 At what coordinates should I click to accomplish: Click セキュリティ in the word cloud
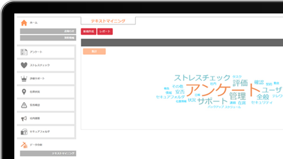(x=262, y=102)
